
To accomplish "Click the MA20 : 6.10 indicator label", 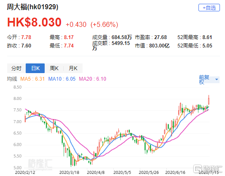I will click(93, 79).
